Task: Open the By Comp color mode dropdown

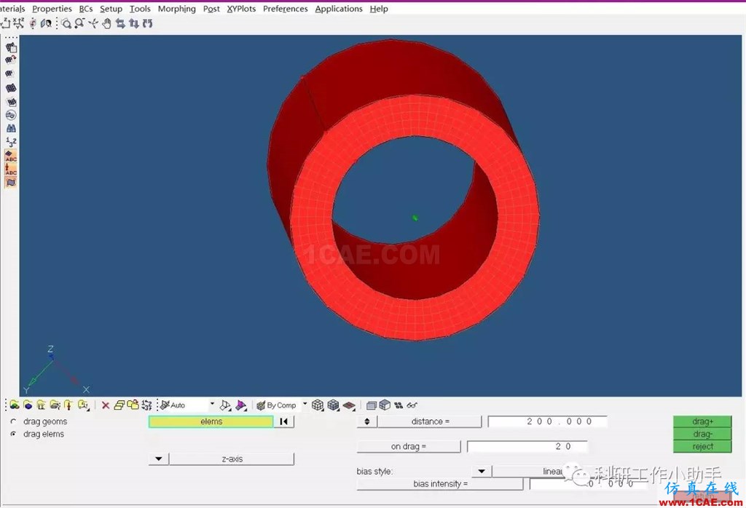Action: click(x=305, y=404)
